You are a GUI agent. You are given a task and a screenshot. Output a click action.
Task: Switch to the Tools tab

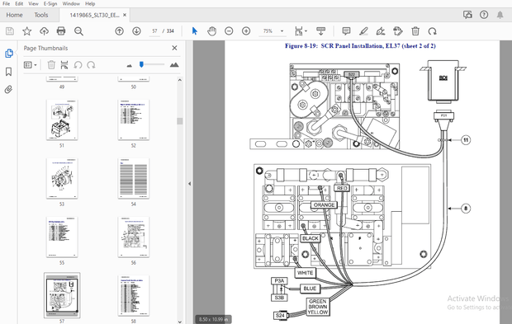(x=41, y=15)
